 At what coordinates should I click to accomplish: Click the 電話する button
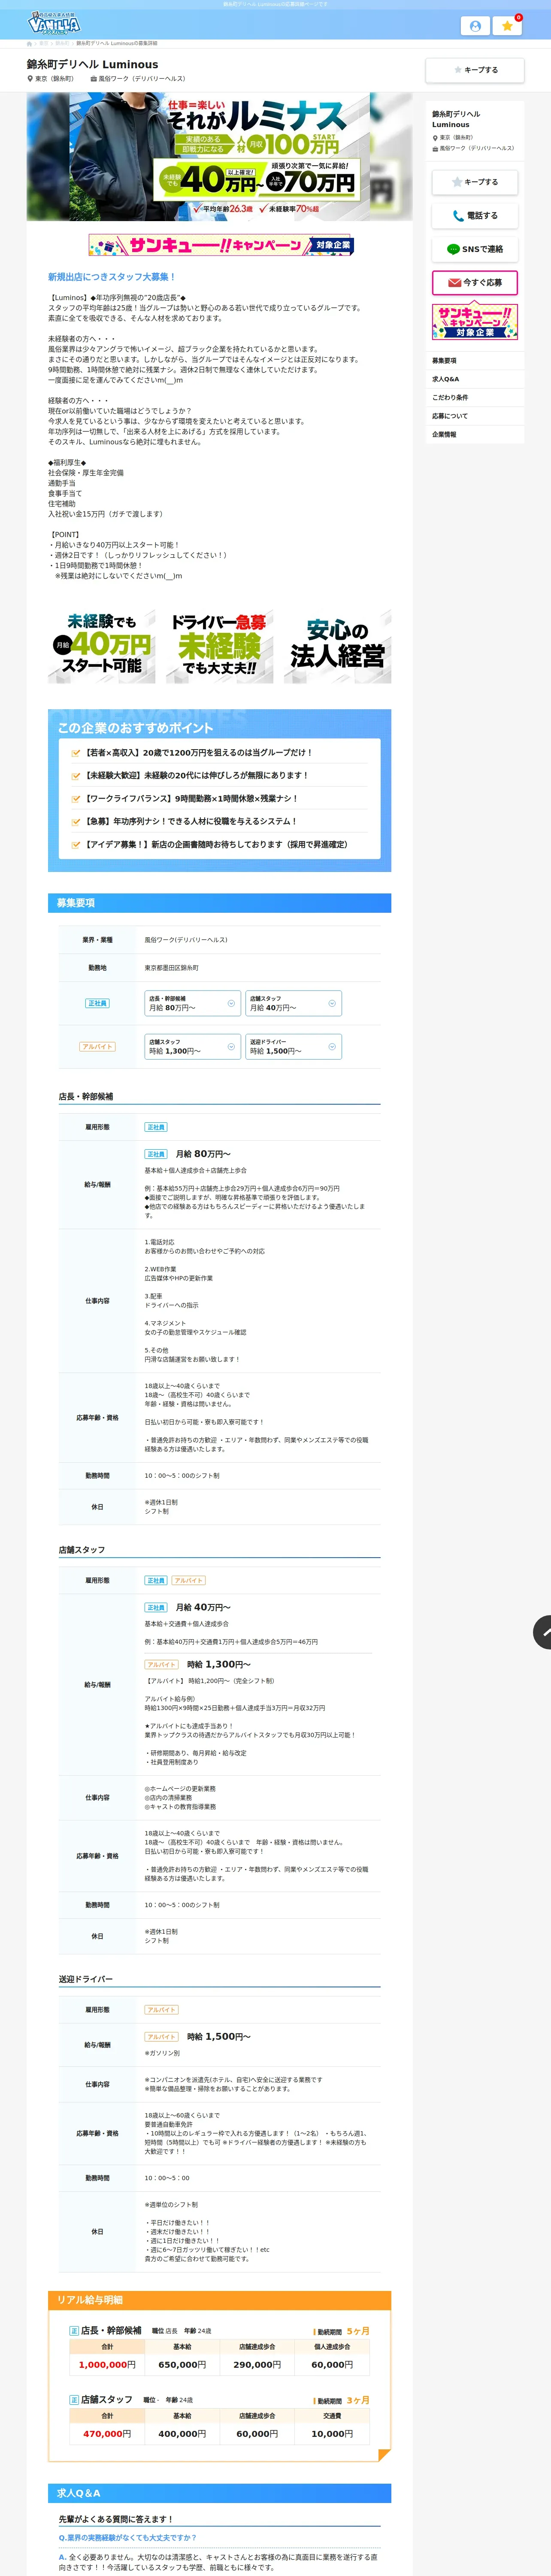tap(475, 215)
